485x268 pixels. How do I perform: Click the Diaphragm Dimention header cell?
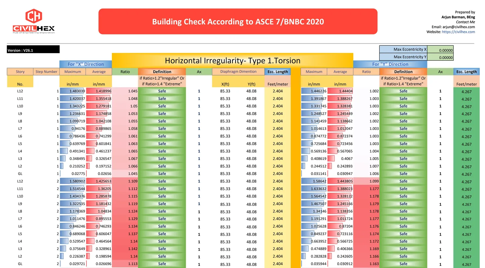pos(238,72)
